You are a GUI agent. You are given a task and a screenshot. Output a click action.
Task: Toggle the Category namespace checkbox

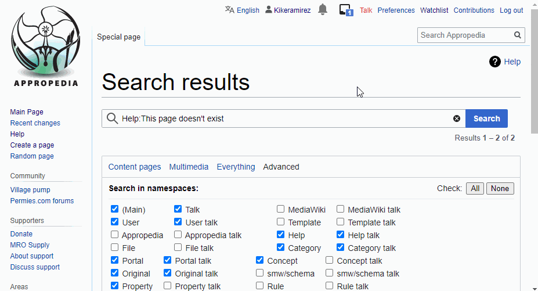pyautogui.click(x=281, y=247)
